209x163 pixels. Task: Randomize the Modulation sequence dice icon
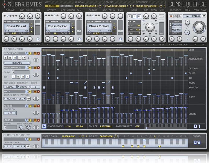coord(35,53)
